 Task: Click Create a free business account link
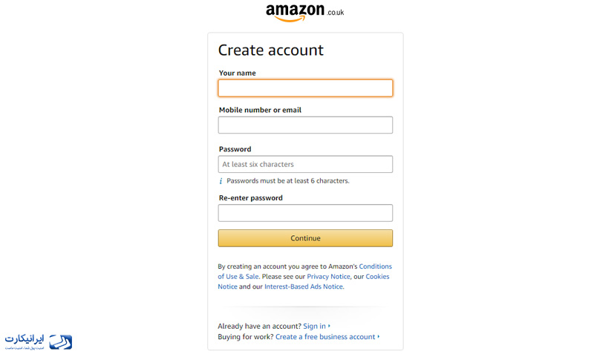pos(325,337)
